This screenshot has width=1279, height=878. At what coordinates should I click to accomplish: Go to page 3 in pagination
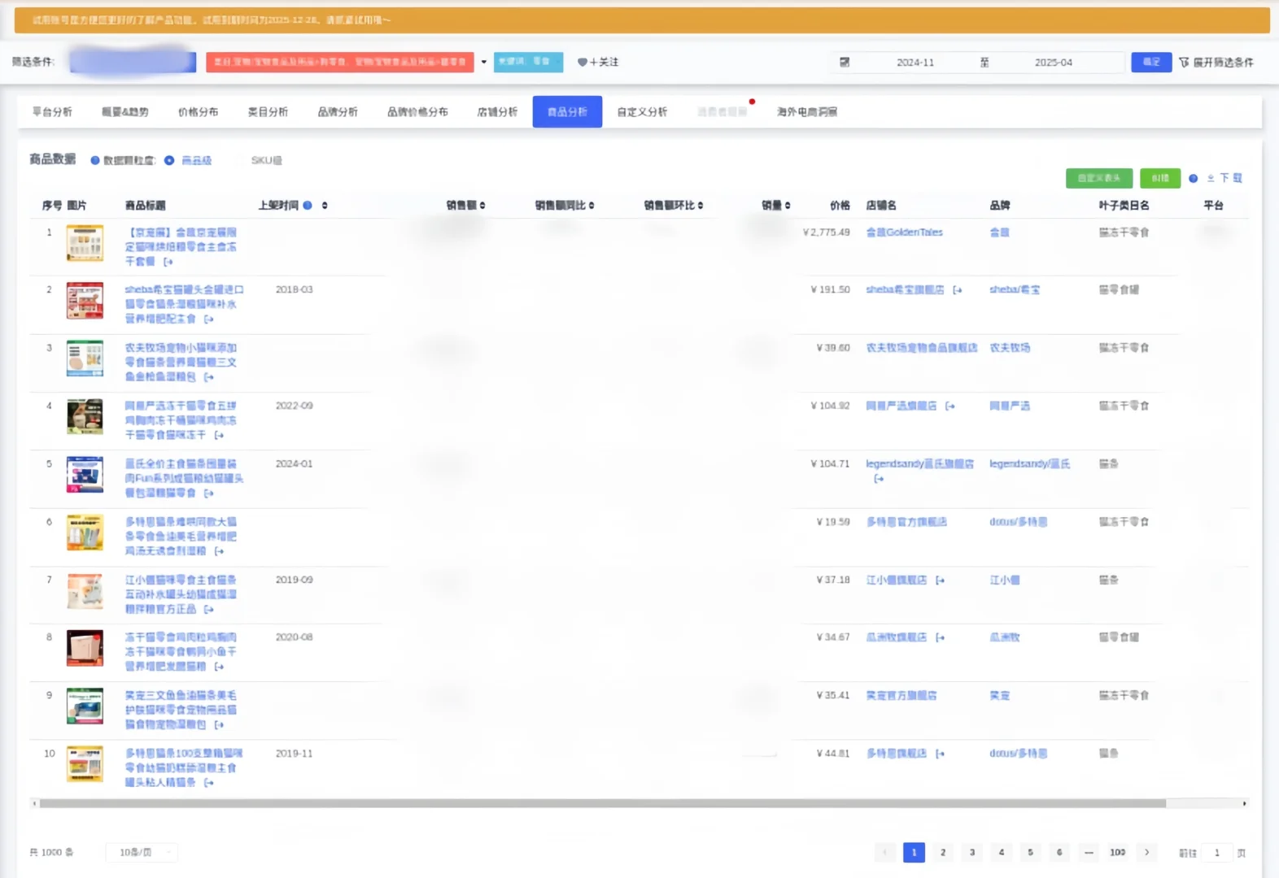(972, 853)
